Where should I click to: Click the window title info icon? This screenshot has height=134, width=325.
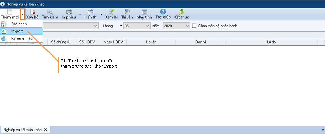tap(3, 4)
